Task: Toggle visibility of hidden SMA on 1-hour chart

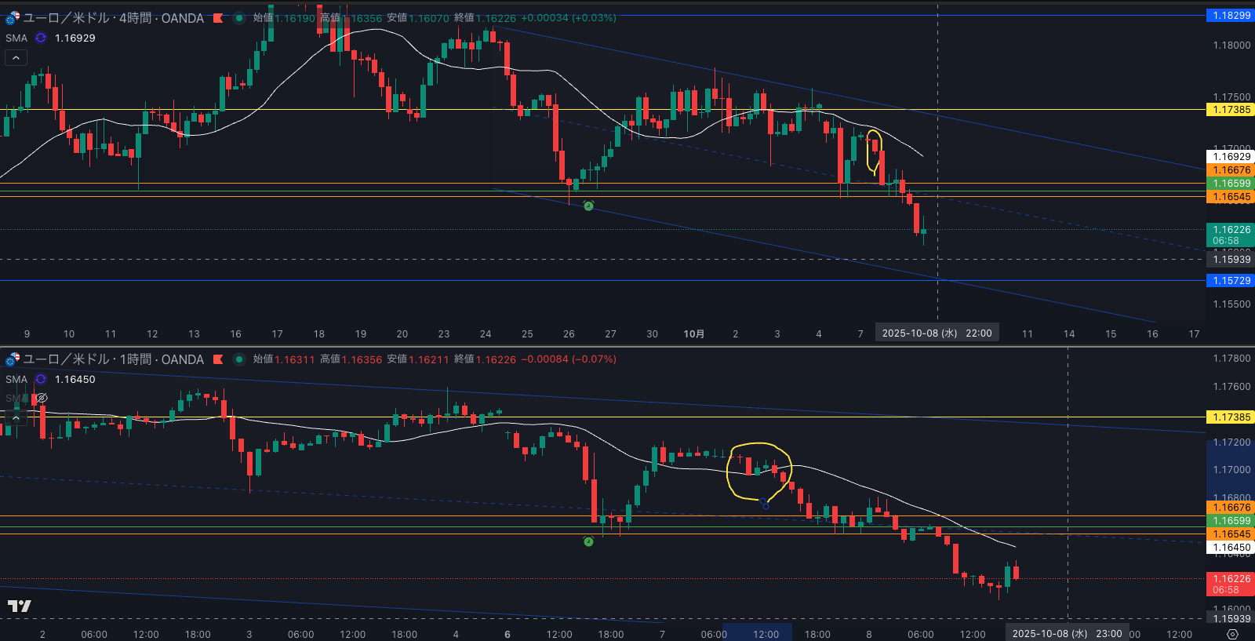Action: (x=42, y=399)
